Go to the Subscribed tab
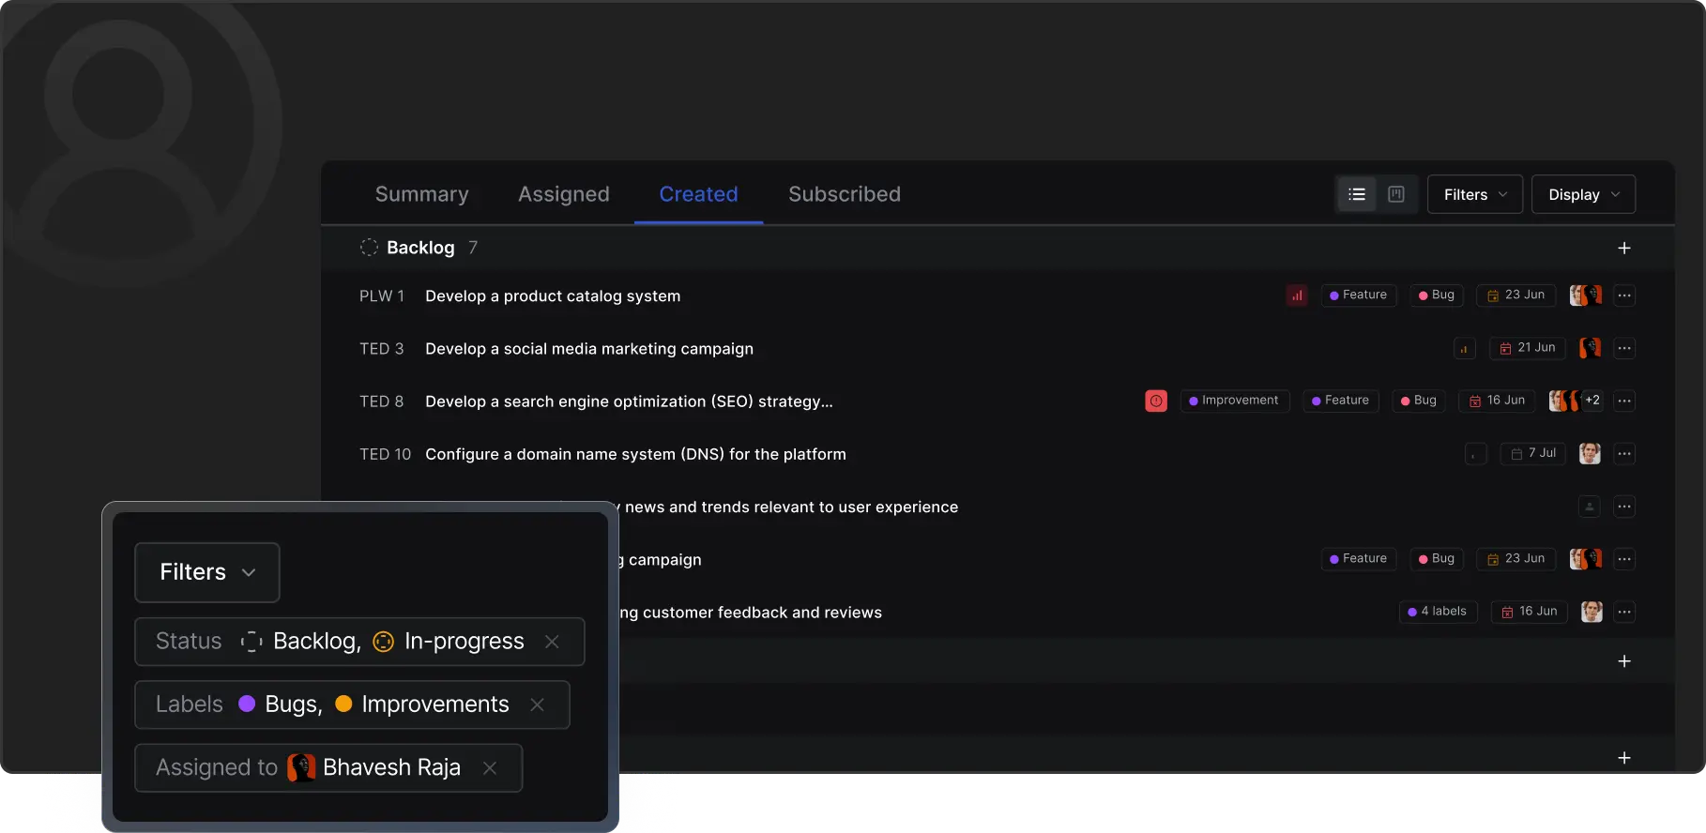 (844, 194)
